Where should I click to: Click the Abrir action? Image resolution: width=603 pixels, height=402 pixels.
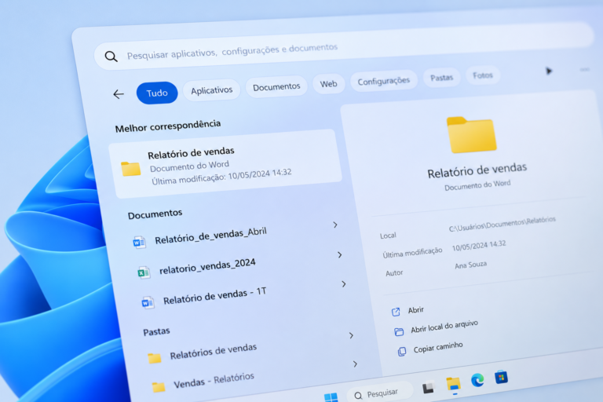pyautogui.click(x=415, y=310)
